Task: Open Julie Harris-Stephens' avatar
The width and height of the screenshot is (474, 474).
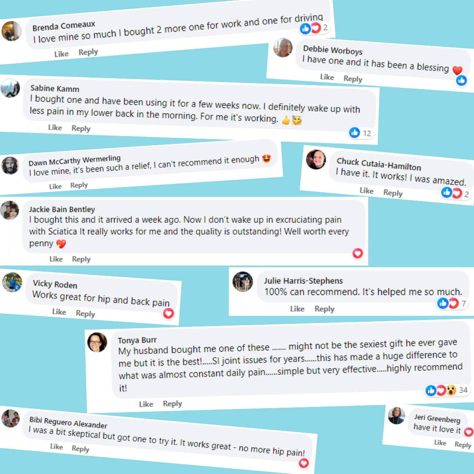Action: coord(242,282)
